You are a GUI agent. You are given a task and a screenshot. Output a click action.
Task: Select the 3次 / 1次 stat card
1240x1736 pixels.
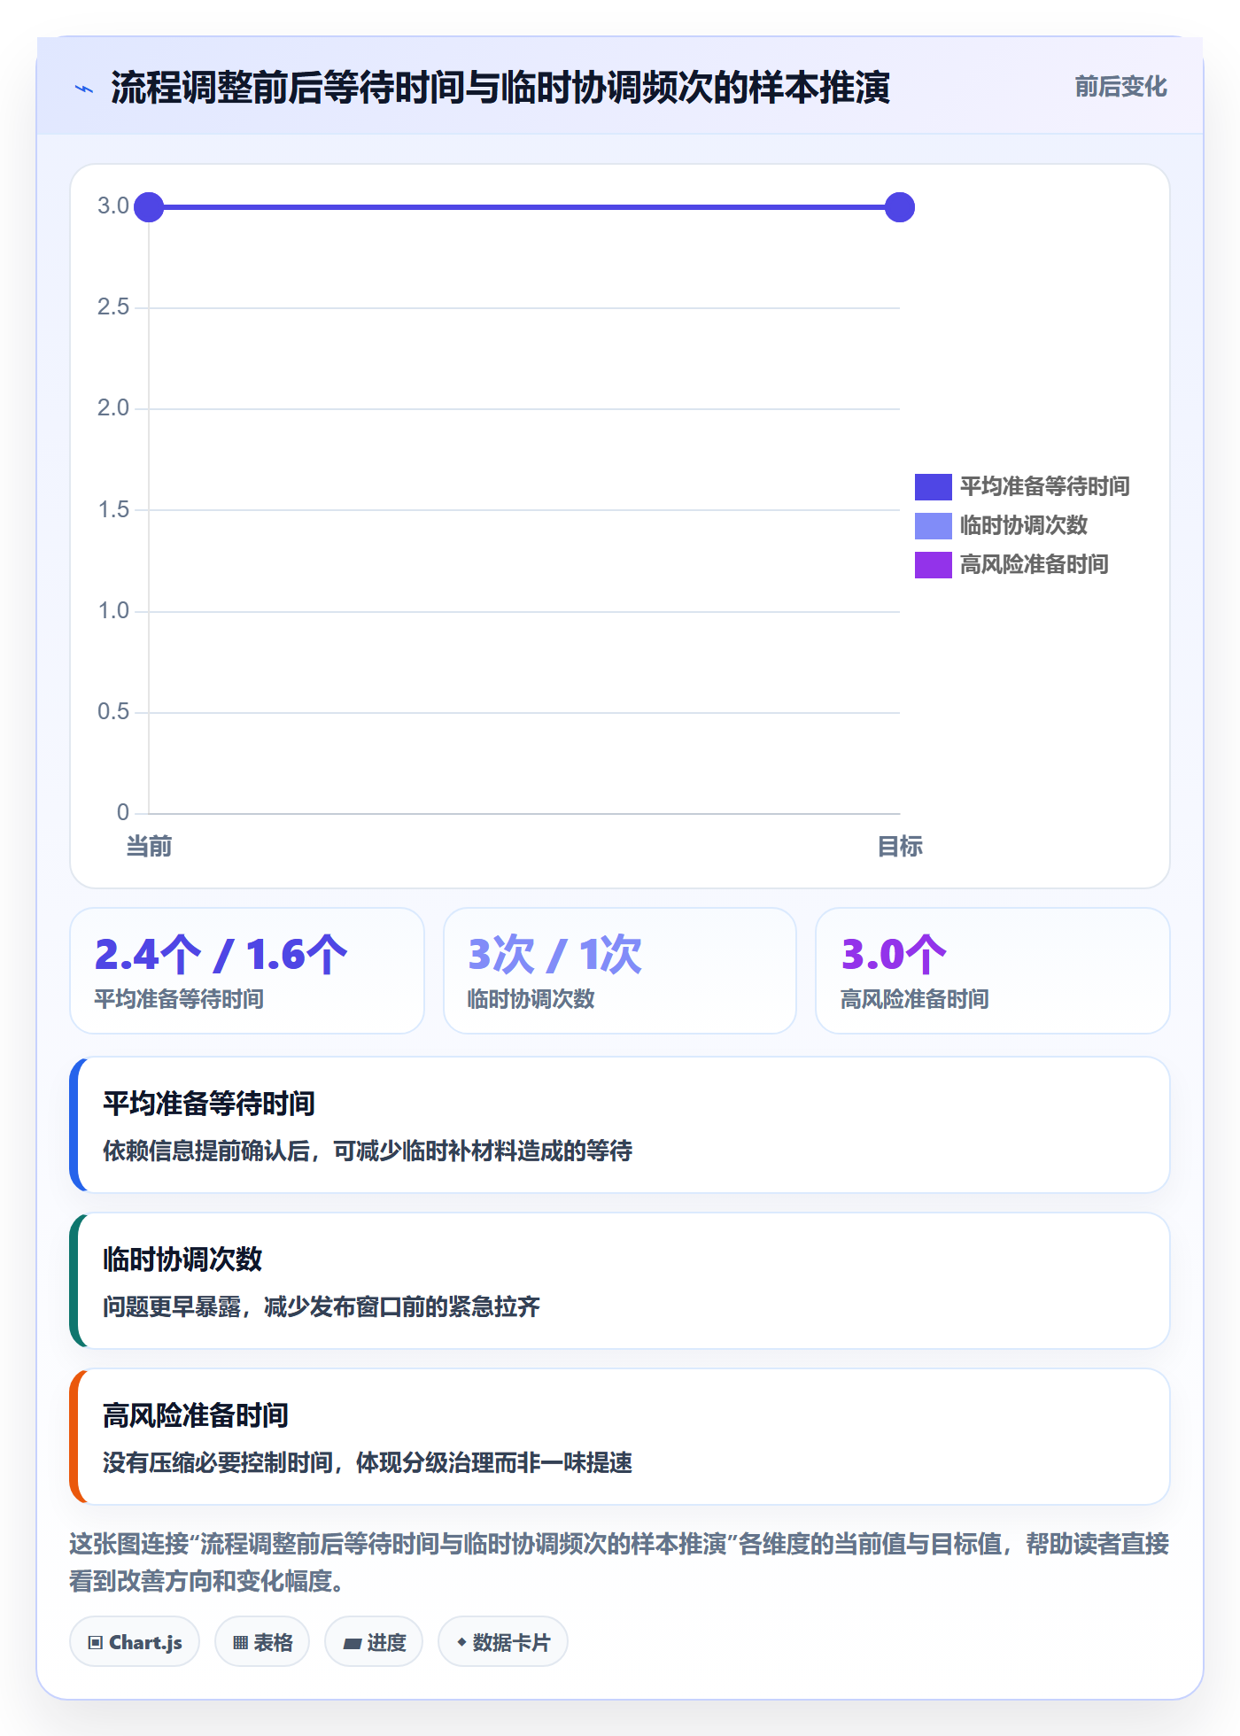(x=620, y=971)
